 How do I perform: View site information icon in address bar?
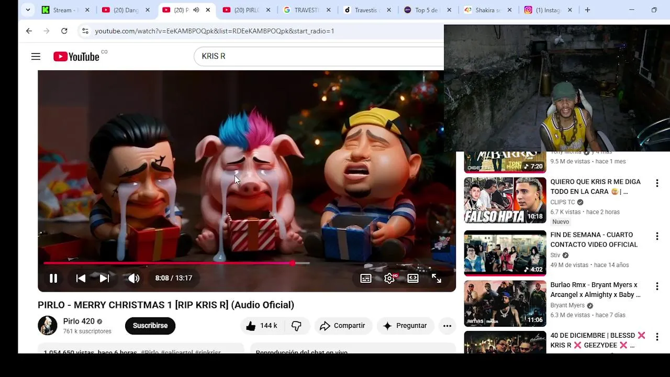tap(85, 31)
